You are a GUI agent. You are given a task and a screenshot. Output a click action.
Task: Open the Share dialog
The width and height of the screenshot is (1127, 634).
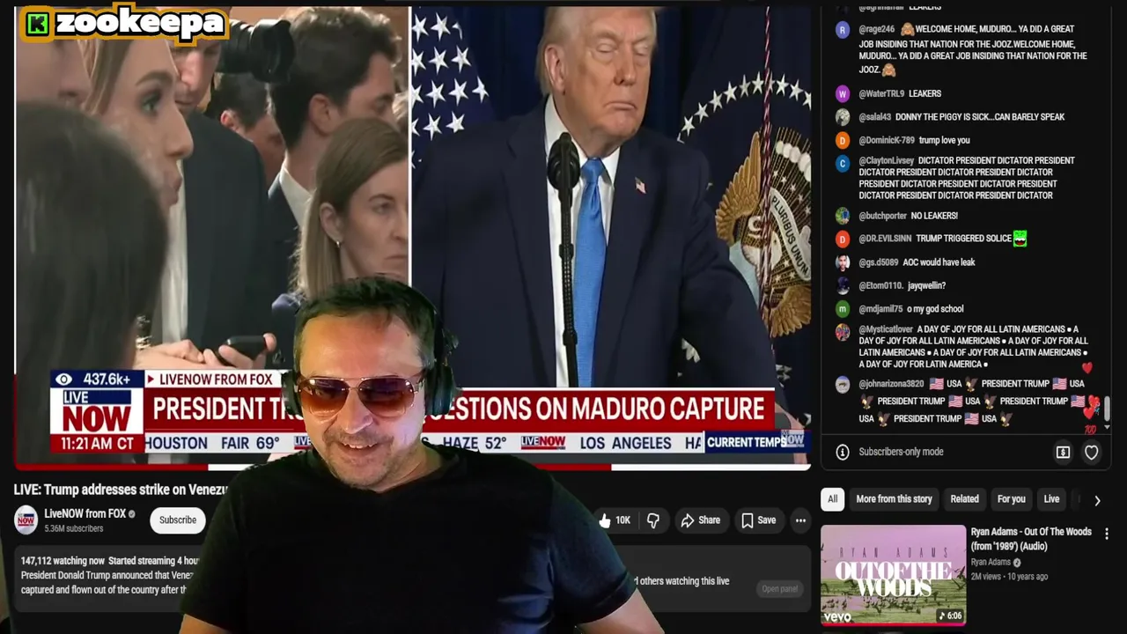[x=700, y=520]
